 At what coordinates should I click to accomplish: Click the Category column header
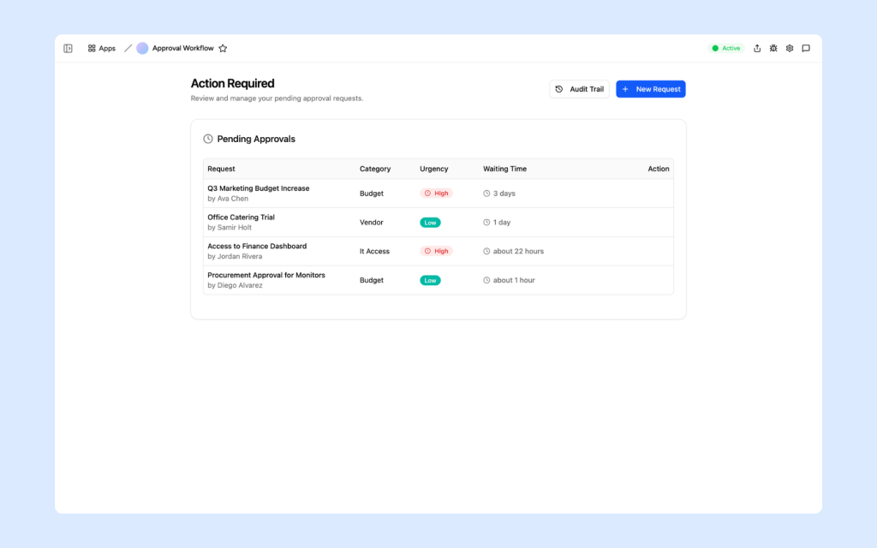point(375,169)
